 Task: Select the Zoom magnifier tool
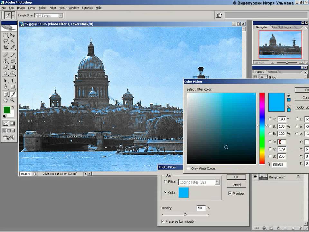click(x=13, y=101)
